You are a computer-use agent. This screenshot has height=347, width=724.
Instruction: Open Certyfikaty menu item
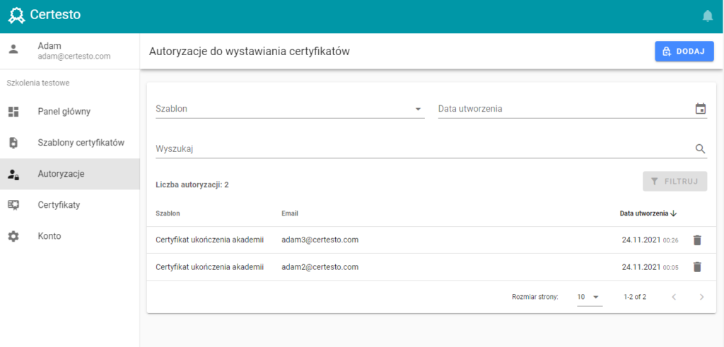coord(70,206)
